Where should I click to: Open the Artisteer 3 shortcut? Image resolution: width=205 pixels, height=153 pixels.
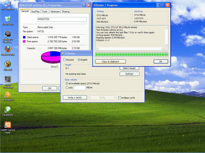(8, 96)
